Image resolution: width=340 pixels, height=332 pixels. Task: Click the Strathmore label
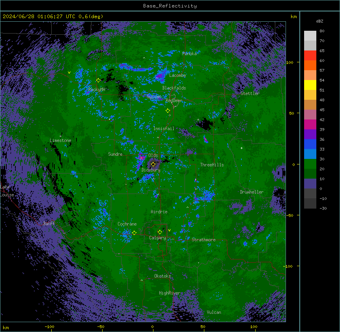tap(204, 240)
